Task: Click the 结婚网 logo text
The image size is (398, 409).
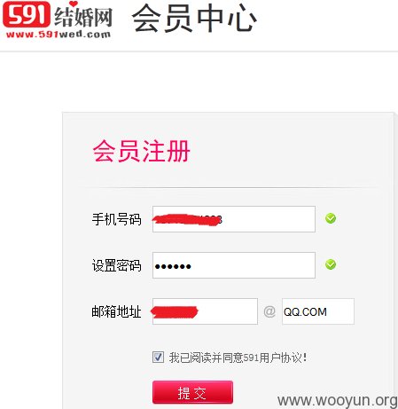Action: click(x=83, y=17)
